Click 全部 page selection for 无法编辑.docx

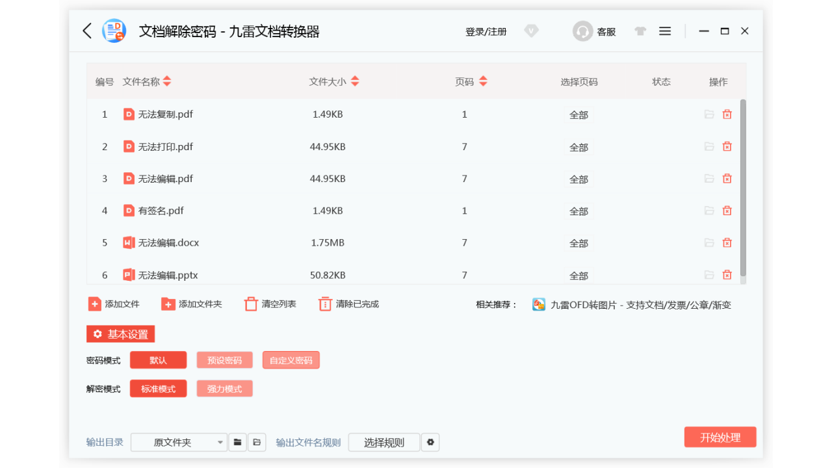(578, 242)
